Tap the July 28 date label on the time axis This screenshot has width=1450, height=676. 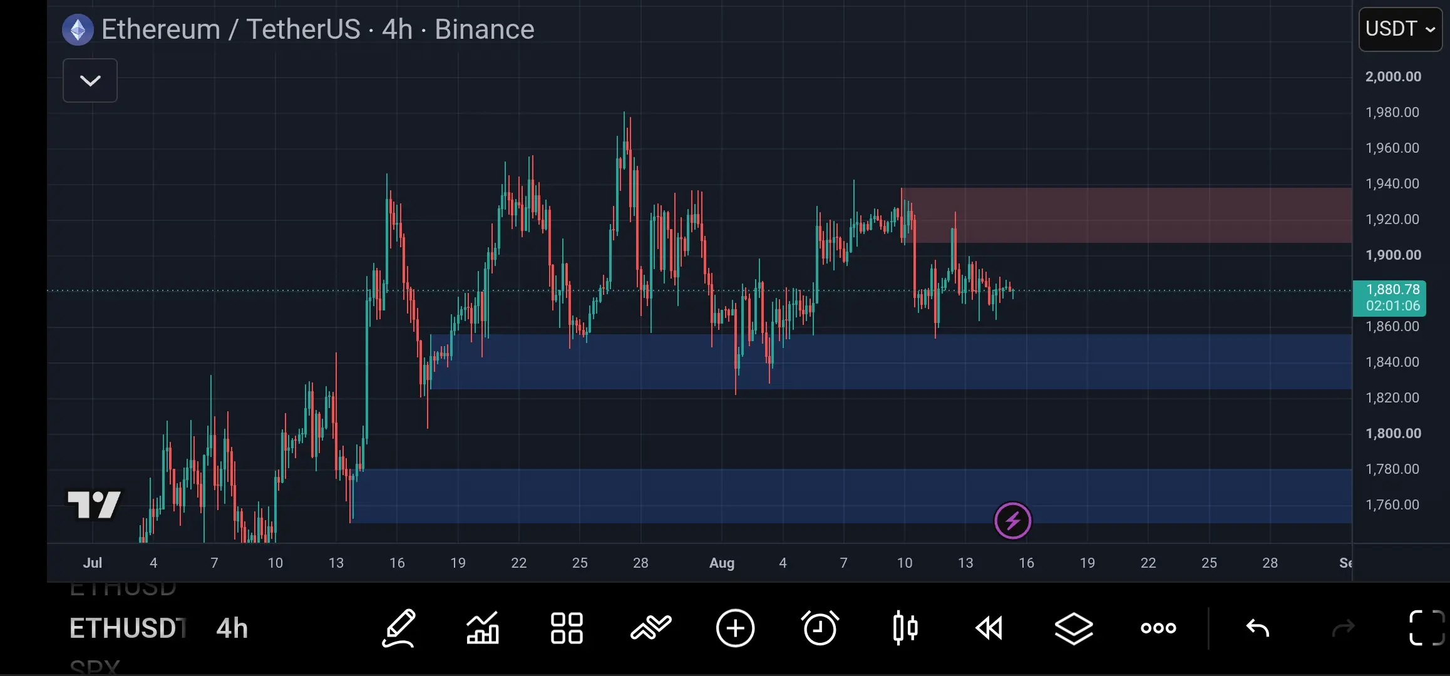pyautogui.click(x=640, y=563)
